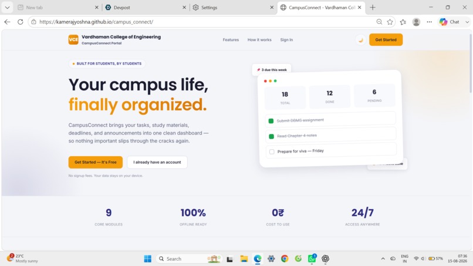Click the taskbar Search box
473x266 pixels.
click(x=189, y=259)
